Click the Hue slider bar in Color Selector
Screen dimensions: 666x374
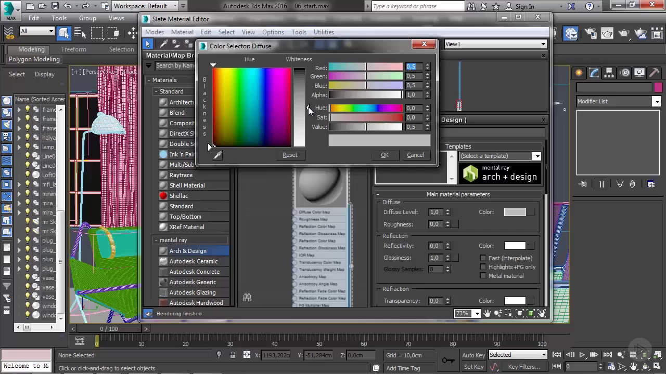click(x=366, y=108)
